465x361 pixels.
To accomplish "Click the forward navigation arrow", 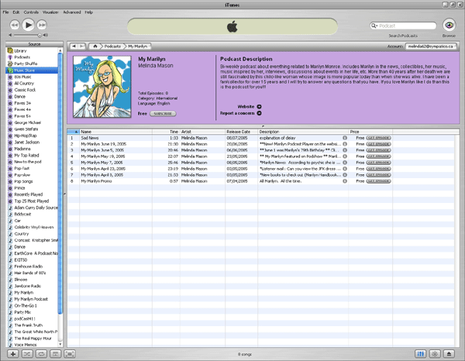I will click(81, 46).
